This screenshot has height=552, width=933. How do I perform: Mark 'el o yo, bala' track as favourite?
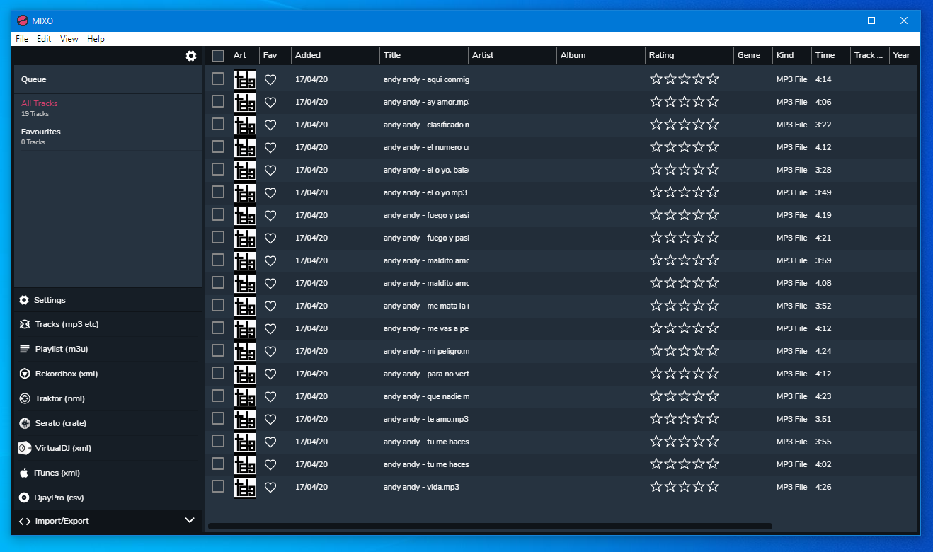[270, 170]
